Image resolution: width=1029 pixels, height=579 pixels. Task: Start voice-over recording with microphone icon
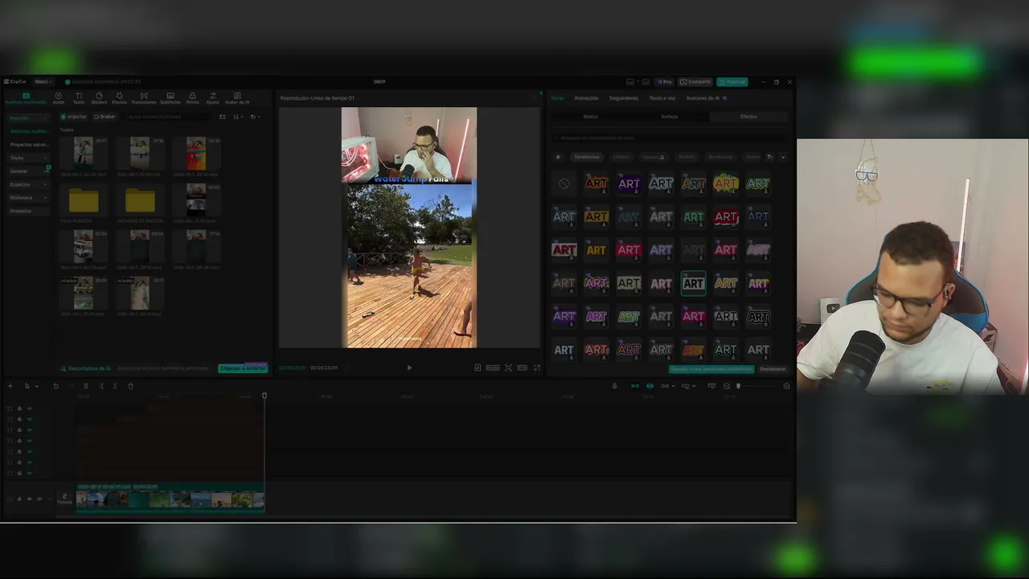tap(614, 386)
